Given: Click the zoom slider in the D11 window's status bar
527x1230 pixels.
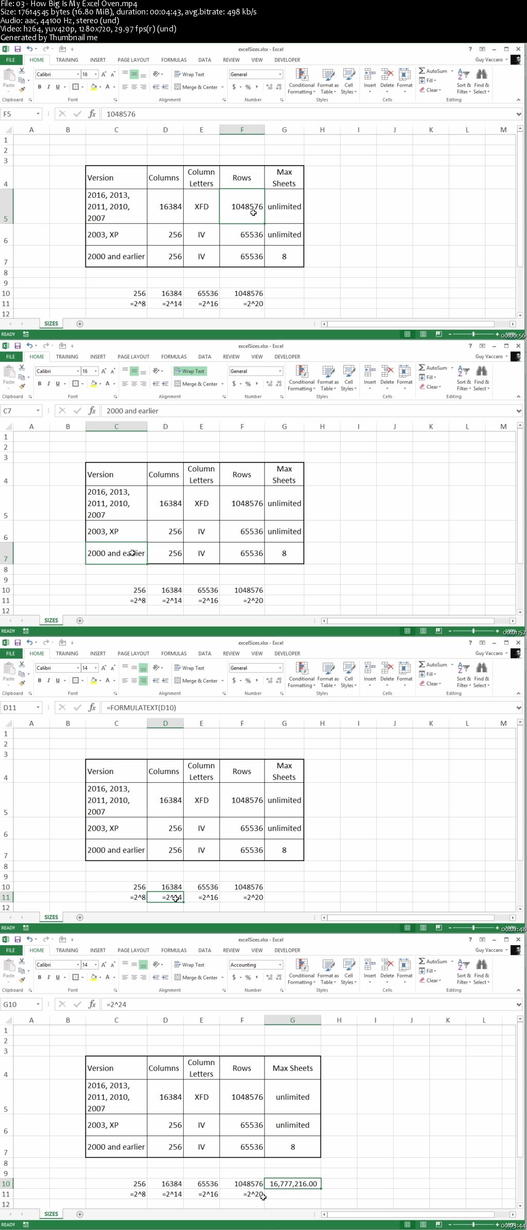Looking at the screenshot, I should point(473,928).
